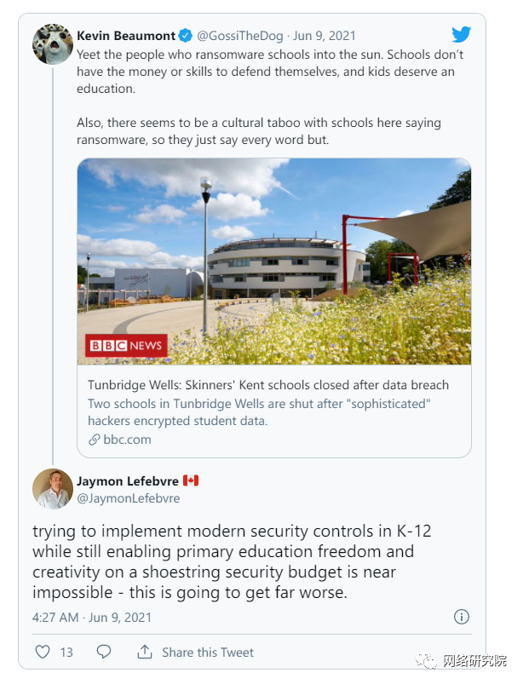
Task: Click the share arrow icon
Action: tap(145, 652)
